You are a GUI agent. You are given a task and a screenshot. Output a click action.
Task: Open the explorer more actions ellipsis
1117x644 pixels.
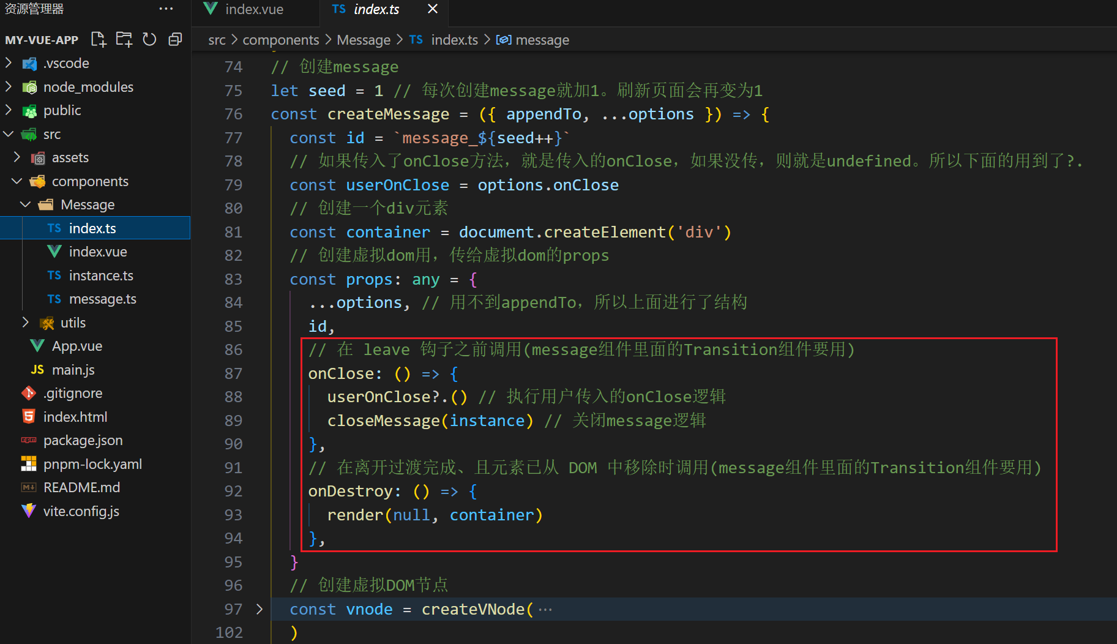tap(166, 9)
